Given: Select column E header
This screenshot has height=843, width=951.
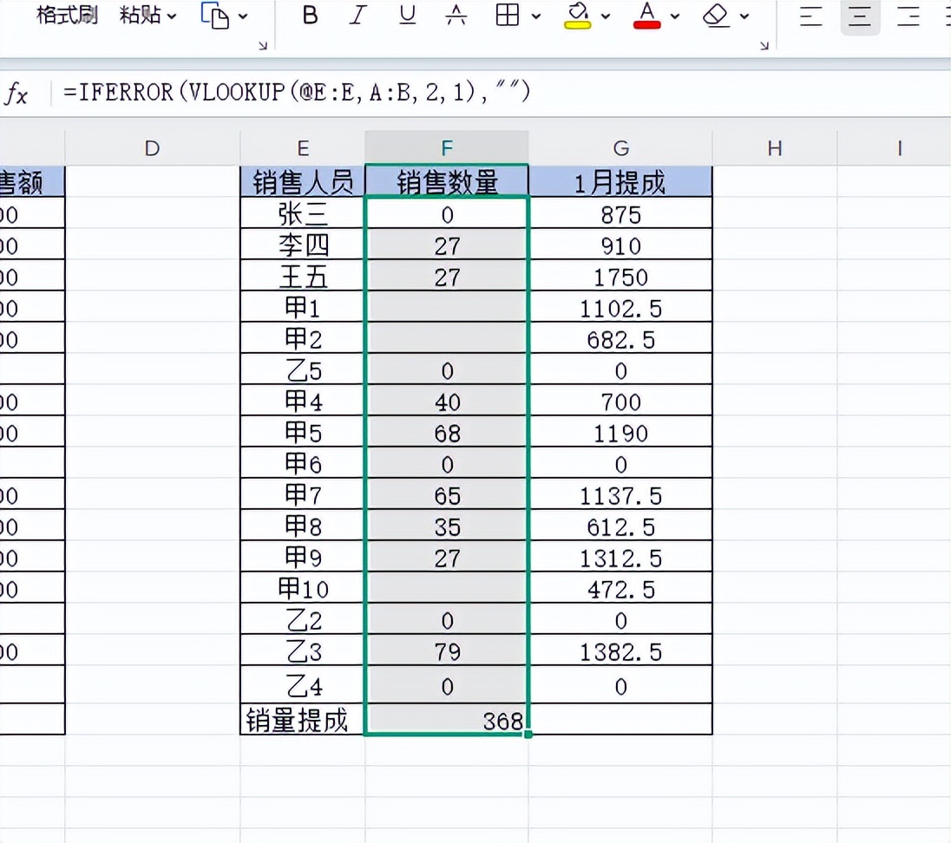Looking at the screenshot, I should 303,148.
